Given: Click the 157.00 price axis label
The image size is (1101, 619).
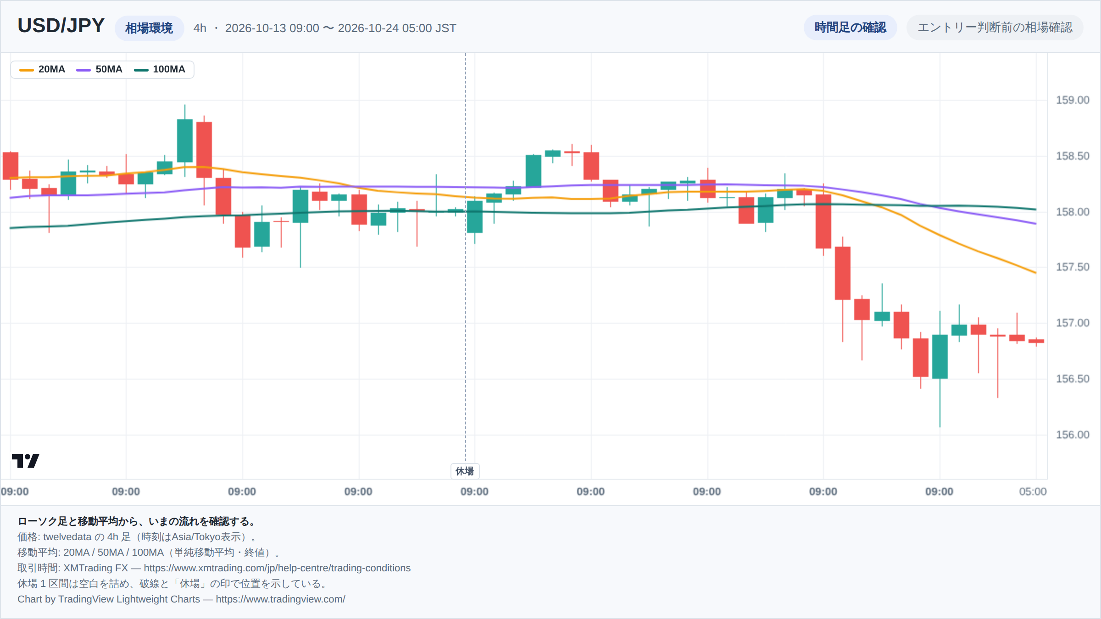Looking at the screenshot, I should [1072, 323].
